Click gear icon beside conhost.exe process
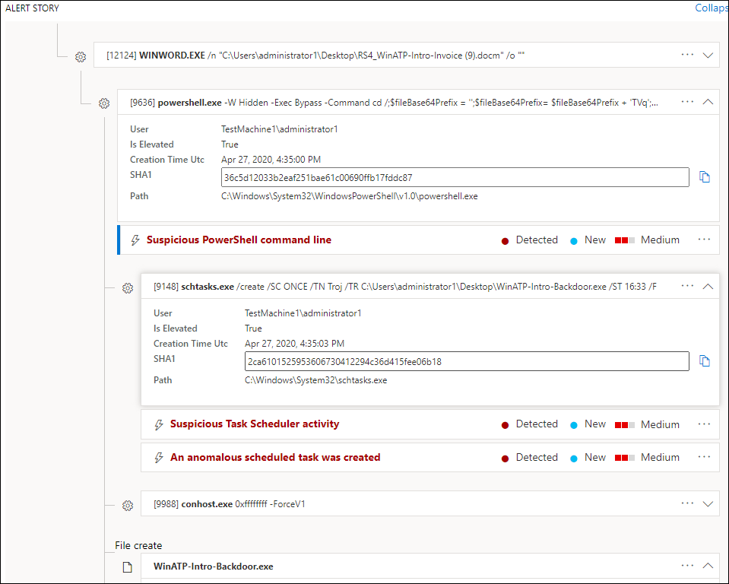This screenshot has height=584, width=729. pyautogui.click(x=128, y=506)
